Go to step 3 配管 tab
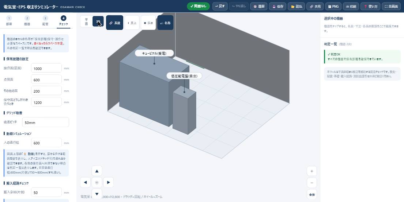 point(45,21)
